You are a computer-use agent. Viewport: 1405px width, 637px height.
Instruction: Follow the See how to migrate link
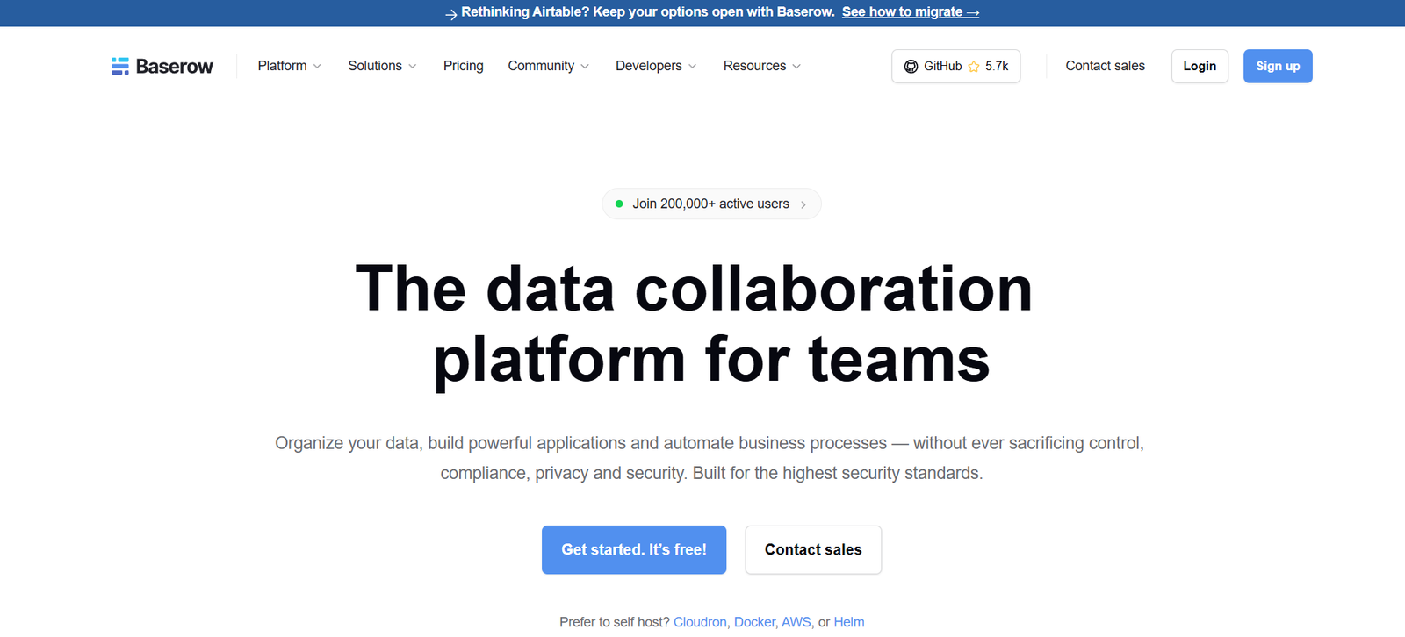pos(911,12)
